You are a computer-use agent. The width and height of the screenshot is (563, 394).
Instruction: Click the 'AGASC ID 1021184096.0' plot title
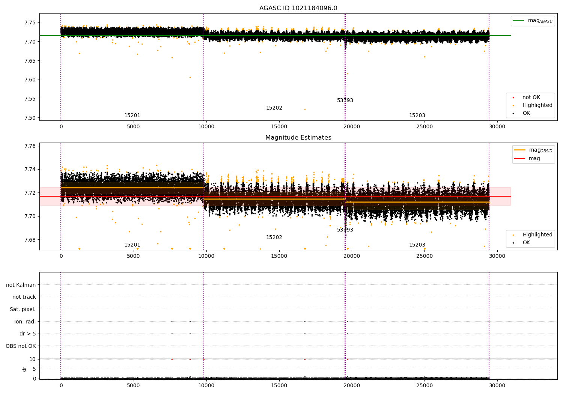tap(298, 8)
